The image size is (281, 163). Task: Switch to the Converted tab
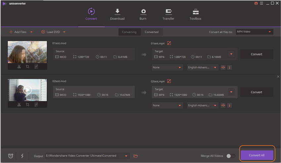pos(151,32)
